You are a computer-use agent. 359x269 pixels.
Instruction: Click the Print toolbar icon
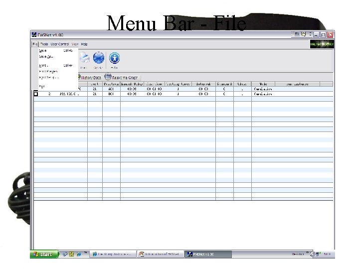tap(84, 58)
